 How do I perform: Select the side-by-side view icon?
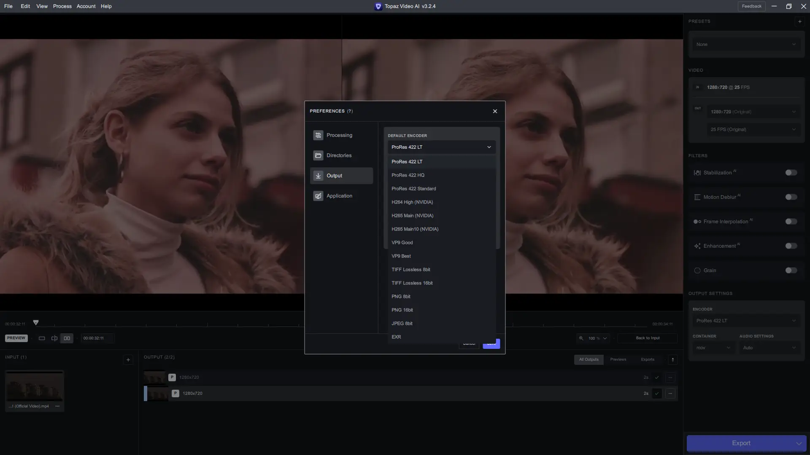tap(67, 338)
